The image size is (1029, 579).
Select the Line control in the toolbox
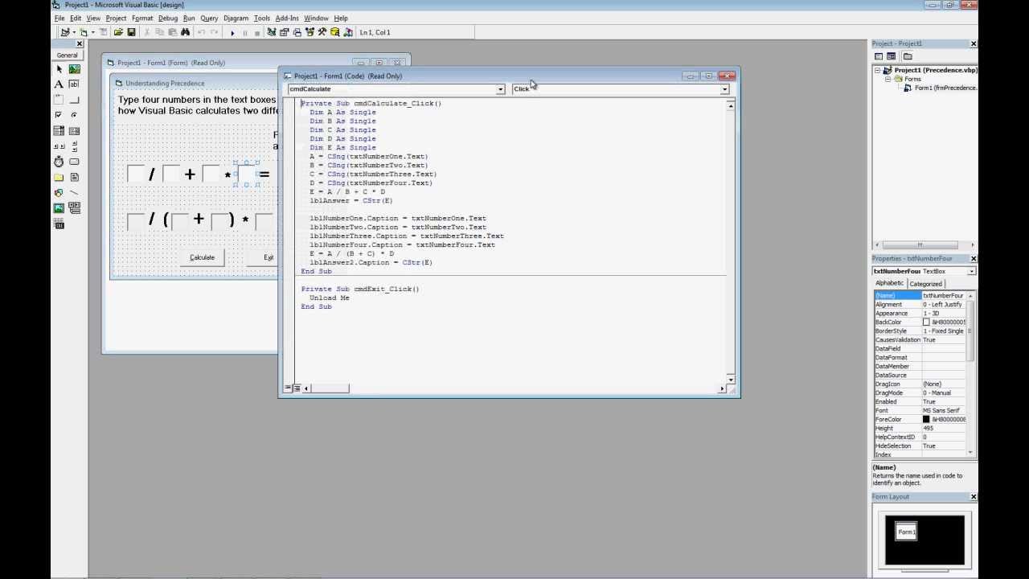[x=74, y=193]
